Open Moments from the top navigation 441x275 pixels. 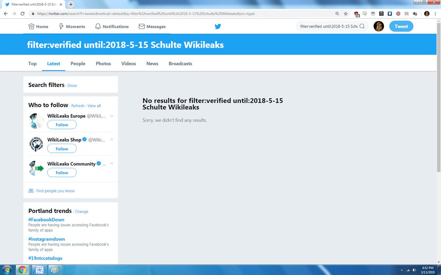72,26
